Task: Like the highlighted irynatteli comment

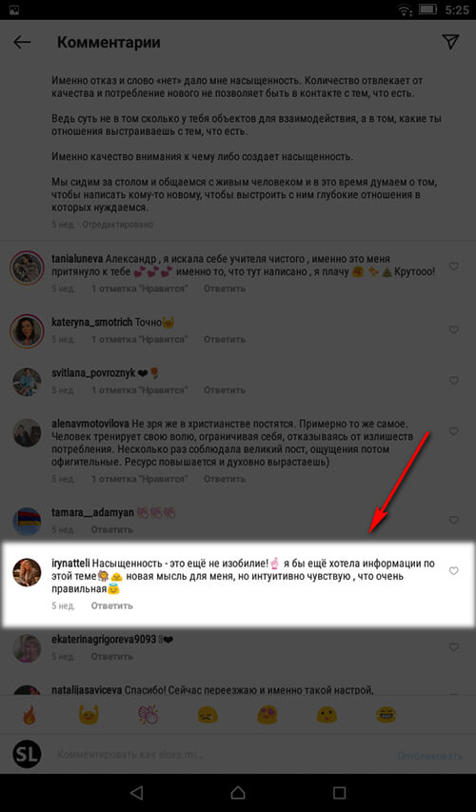Action: point(453,570)
